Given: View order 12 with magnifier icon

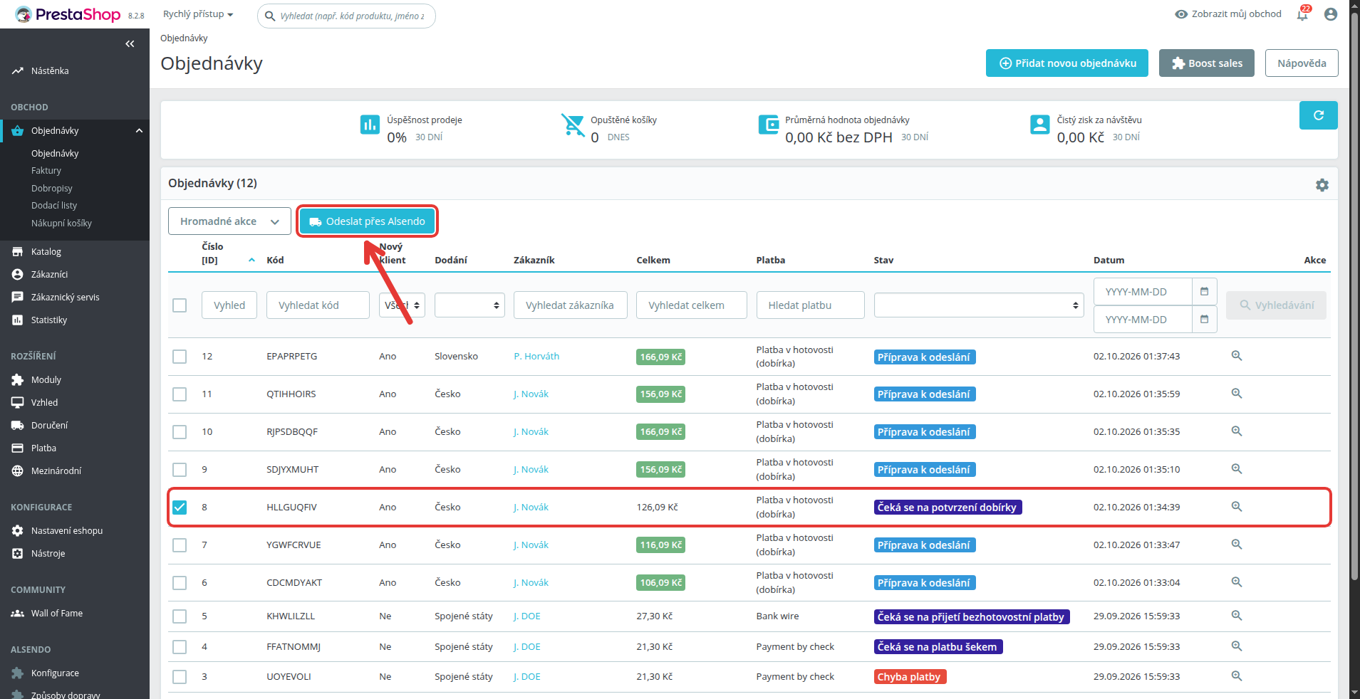Looking at the screenshot, I should (x=1237, y=356).
